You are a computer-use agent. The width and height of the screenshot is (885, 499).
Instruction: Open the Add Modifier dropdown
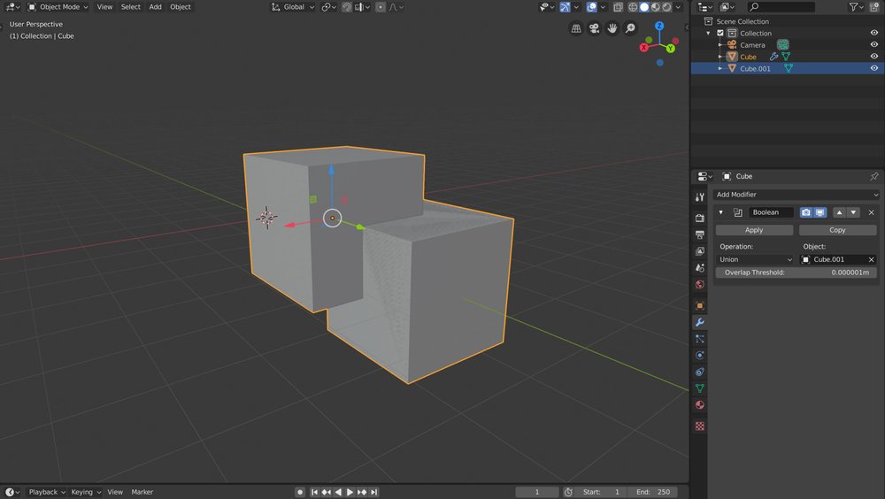[x=796, y=195]
